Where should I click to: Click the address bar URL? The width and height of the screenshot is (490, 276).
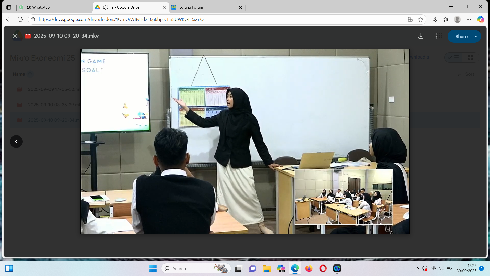121,19
